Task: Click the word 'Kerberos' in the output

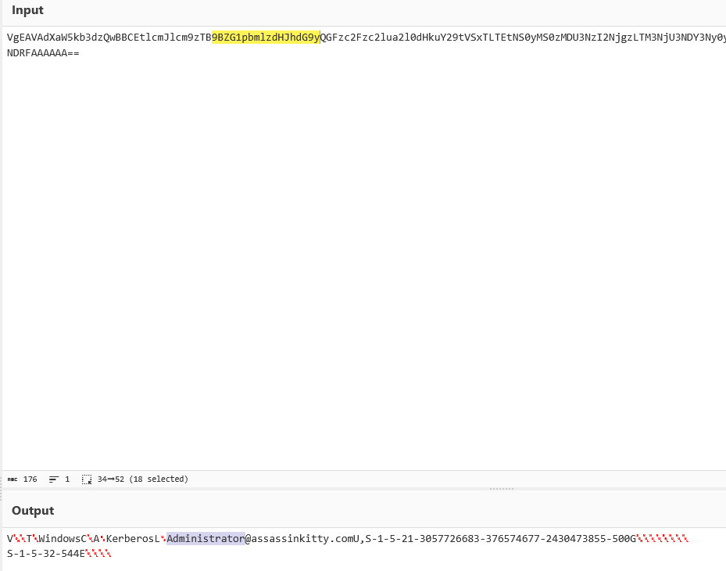Action: pos(130,539)
